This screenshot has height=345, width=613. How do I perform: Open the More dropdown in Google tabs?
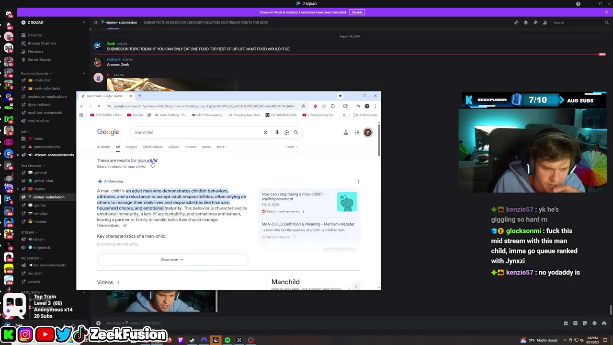click(222, 147)
